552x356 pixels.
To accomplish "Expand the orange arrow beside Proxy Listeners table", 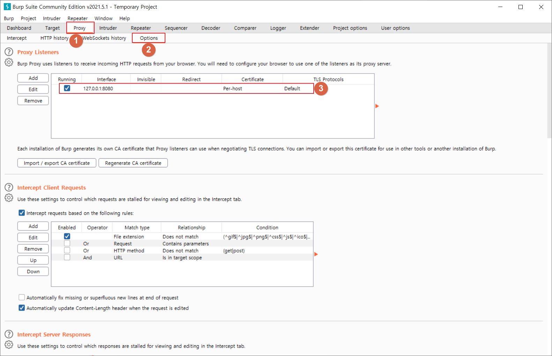I will coord(377,106).
